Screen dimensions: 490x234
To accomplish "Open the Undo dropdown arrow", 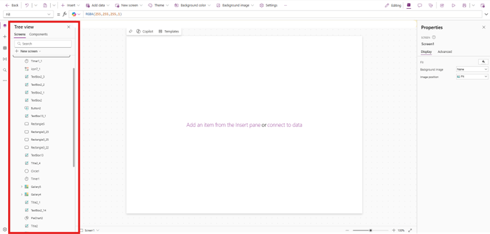I will click(35, 5).
